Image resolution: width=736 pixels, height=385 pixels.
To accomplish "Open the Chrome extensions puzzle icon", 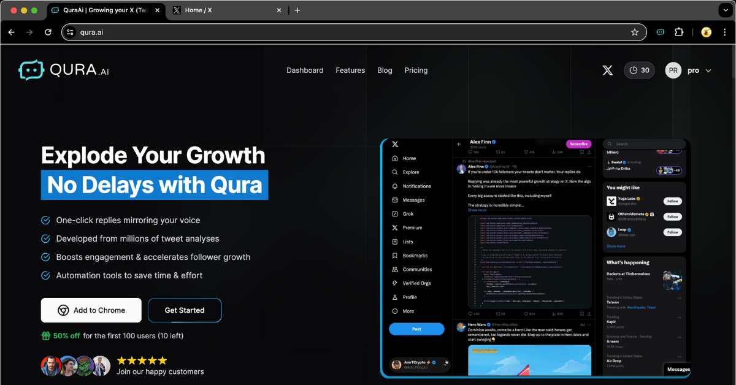I will (x=679, y=32).
